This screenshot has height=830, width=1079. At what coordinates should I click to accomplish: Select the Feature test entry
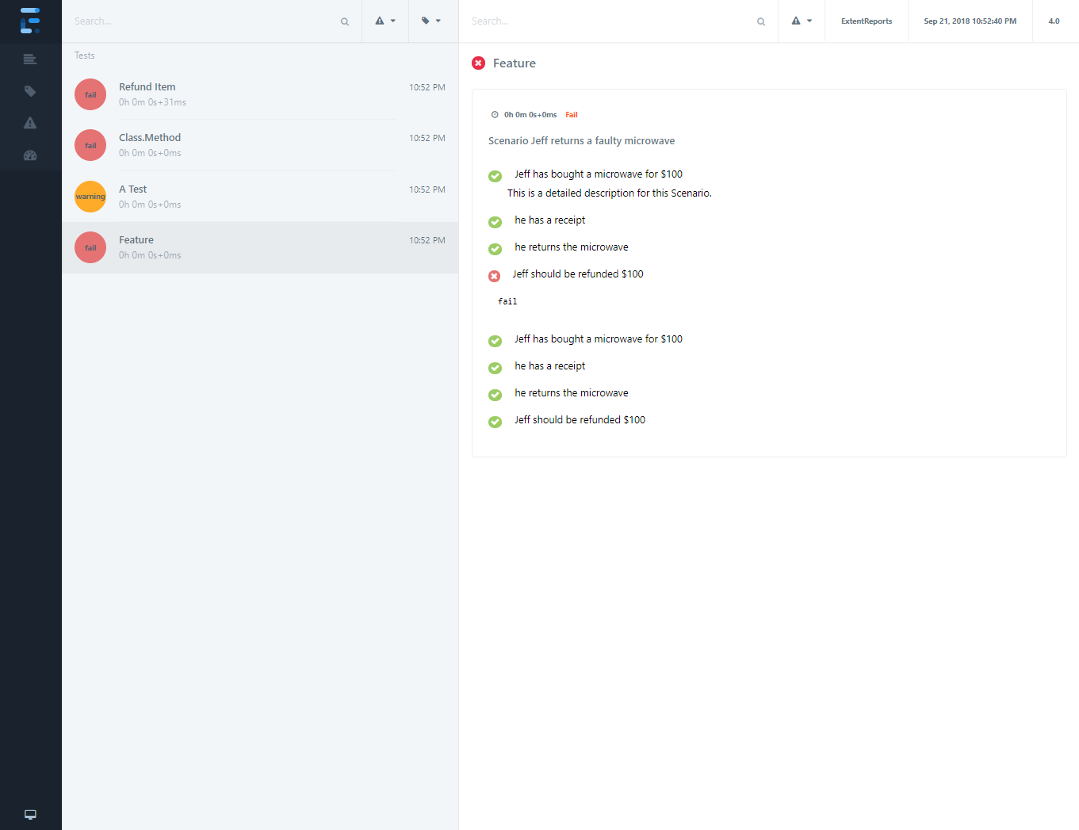coord(136,240)
